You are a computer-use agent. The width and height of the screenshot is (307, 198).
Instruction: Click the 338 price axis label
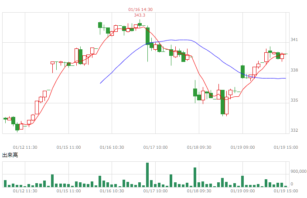[294, 70]
